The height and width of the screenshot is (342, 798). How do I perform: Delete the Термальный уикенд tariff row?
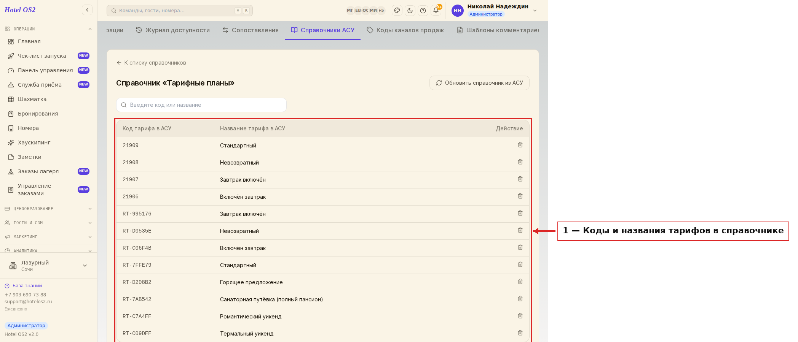click(520, 333)
